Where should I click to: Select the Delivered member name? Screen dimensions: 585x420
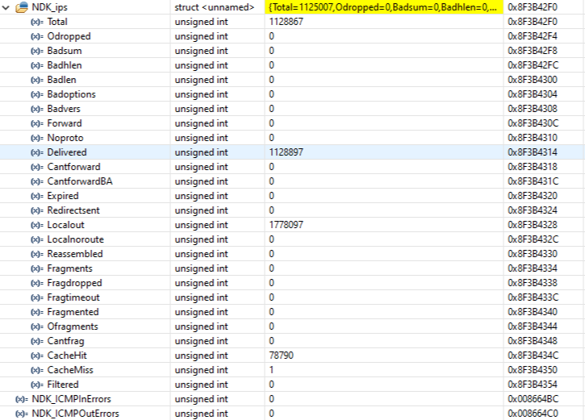(x=67, y=152)
